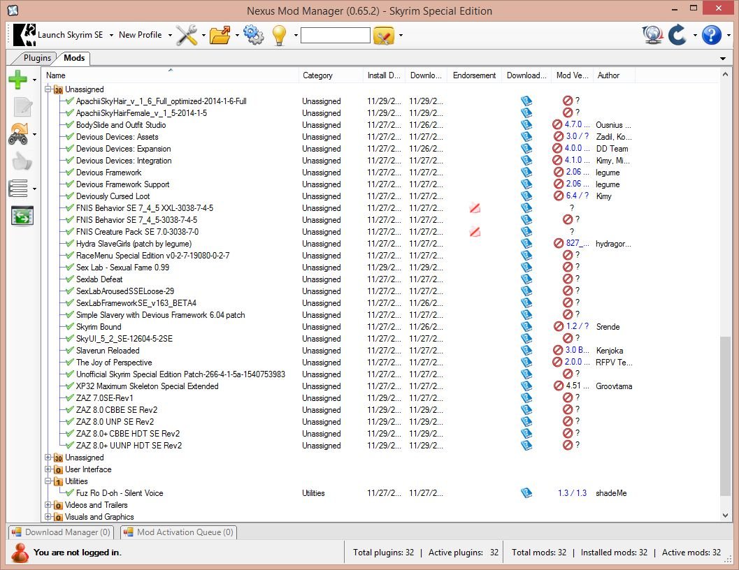Expand the second Unassigned category
The image size is (739, 570).
click(48, 457)
